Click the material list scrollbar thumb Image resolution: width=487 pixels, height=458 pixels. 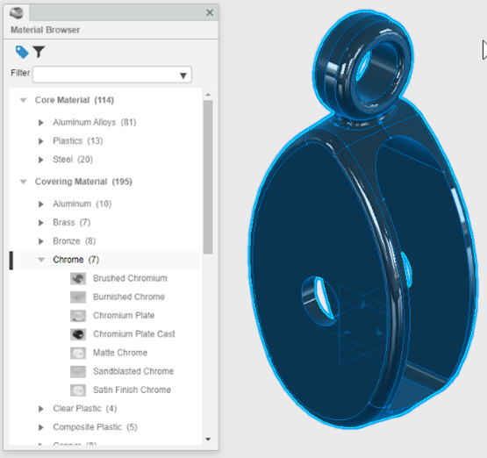pyautogui.click(x=208, y=177)
